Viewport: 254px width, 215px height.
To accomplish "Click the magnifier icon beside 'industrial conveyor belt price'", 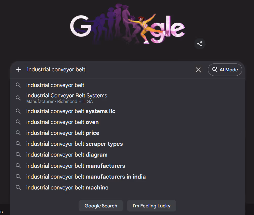I will [18, 133].
